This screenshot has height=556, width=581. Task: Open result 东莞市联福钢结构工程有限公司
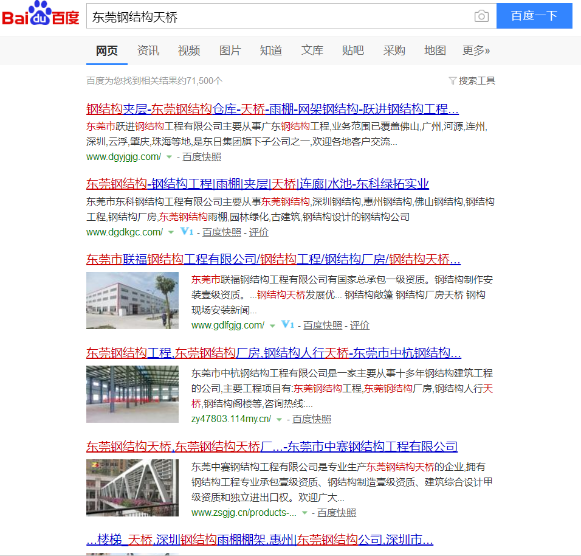pyautogui.click(x=273, y=259)
